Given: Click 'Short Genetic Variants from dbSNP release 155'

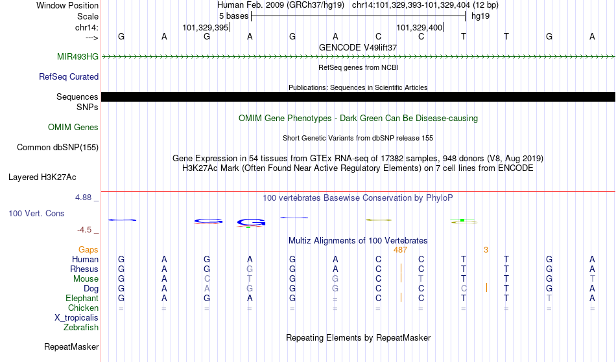Looking at the screenshot, I should [x=358, y=138].
